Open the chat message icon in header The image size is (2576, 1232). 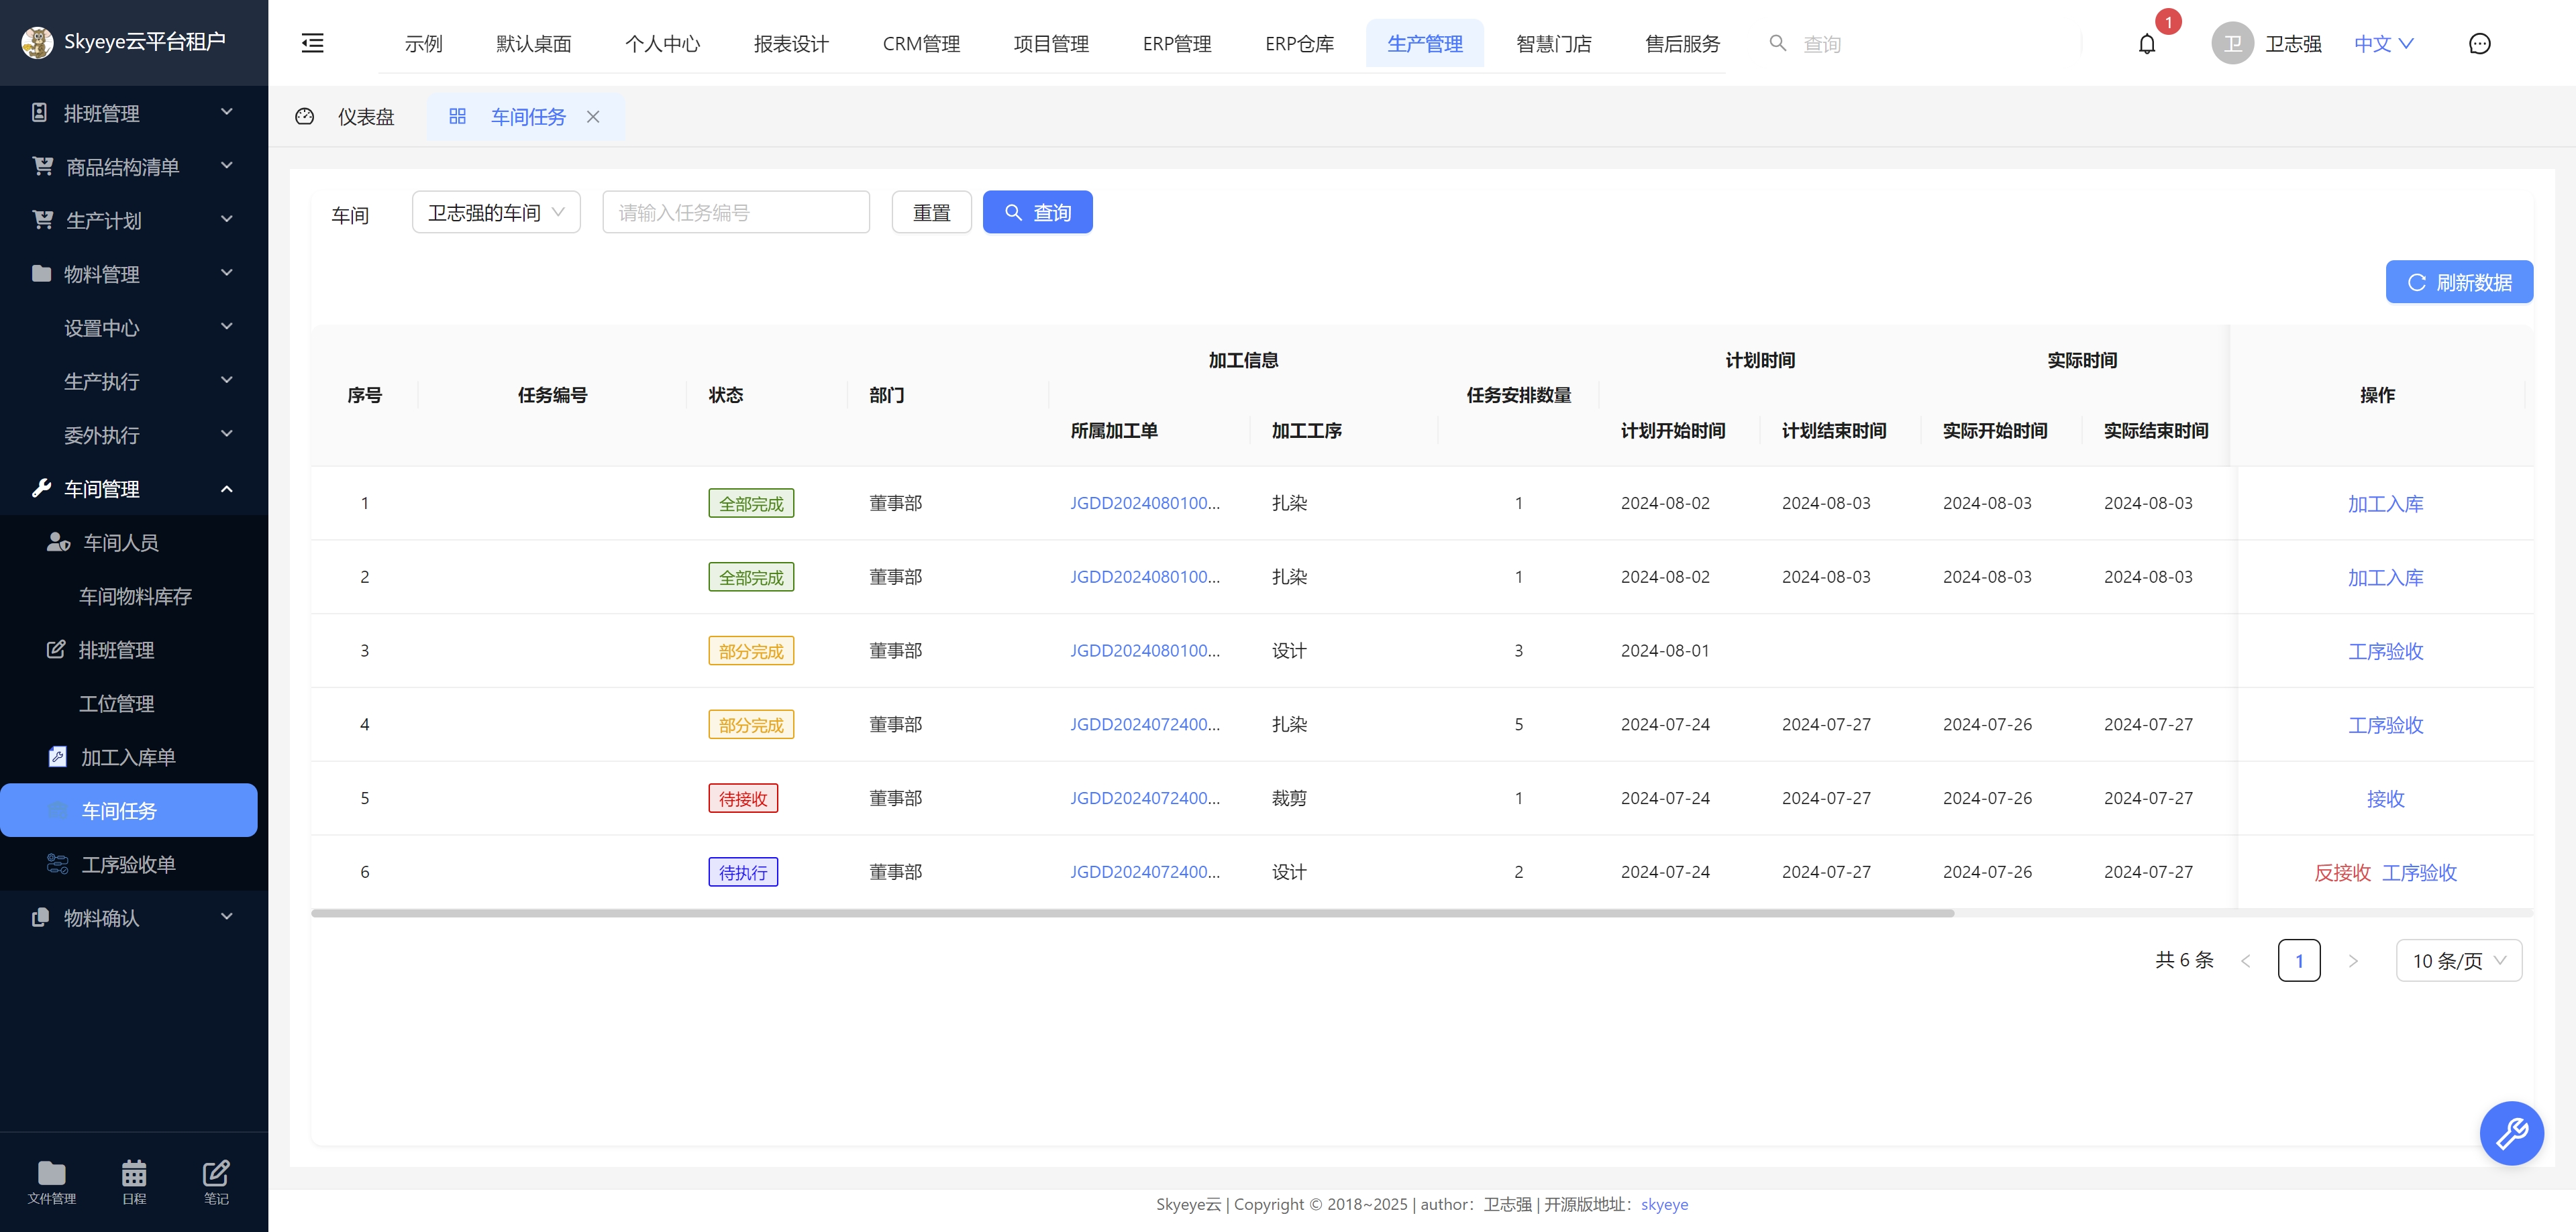point(2479,44)
